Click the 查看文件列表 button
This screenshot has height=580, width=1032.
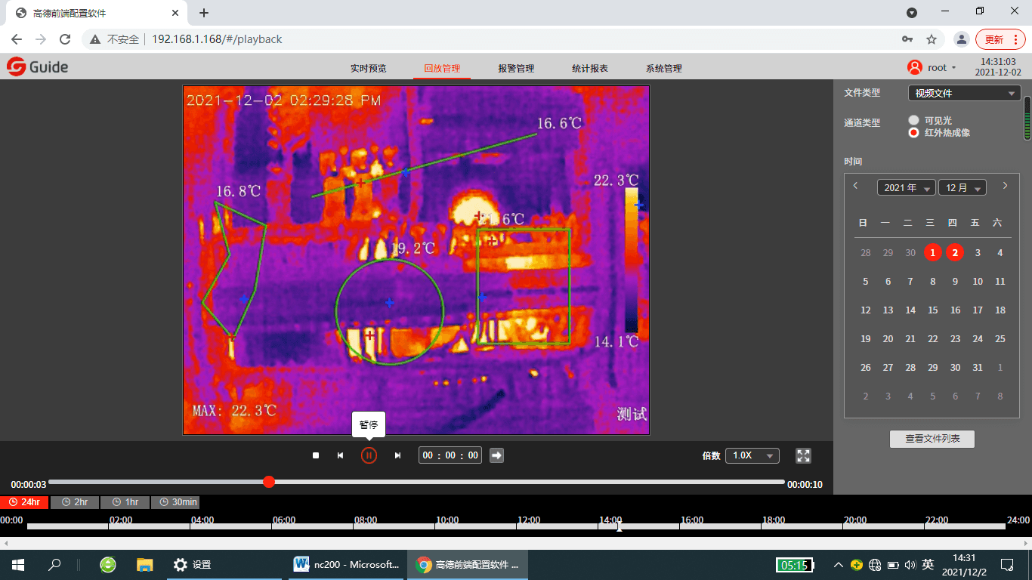(932, 439)
